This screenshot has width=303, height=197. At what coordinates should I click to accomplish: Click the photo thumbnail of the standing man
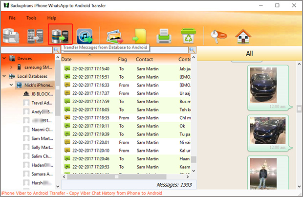pyautogui.click(x=263, y=174)
